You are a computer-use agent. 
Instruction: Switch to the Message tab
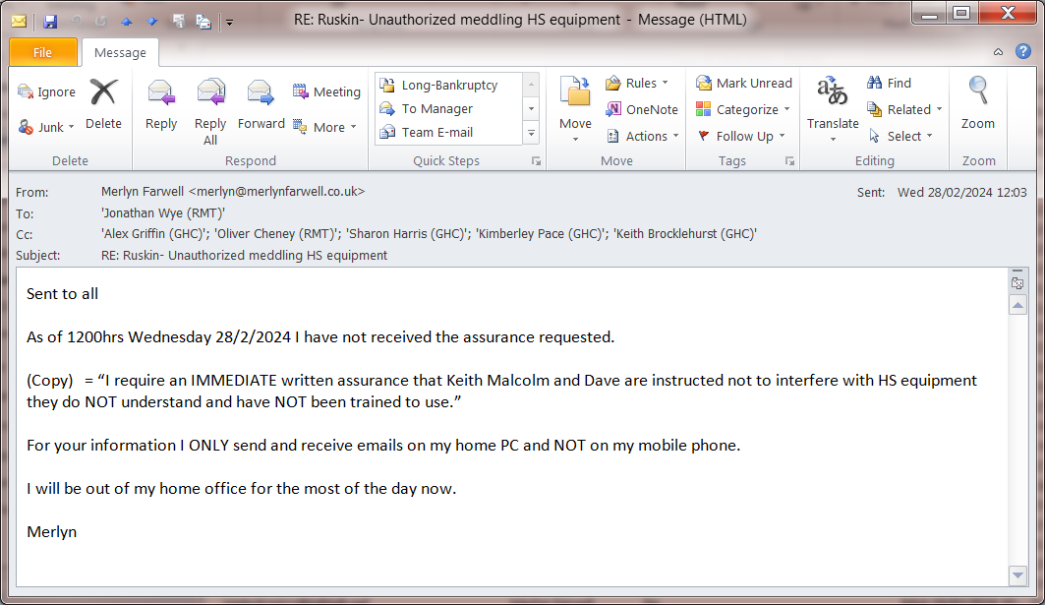(x=120, y=52)
